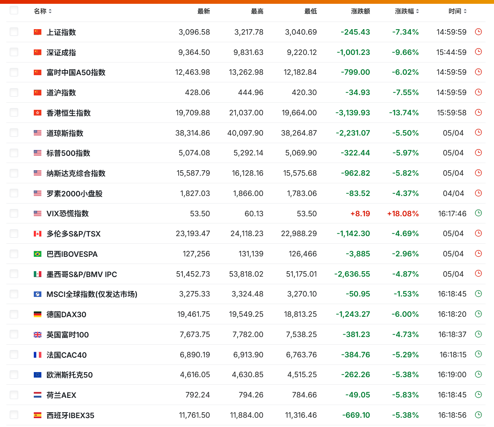Screen dimensions: 494x427
Task: Tick the checkbox for 香港恒生指数
Action: 14,112
